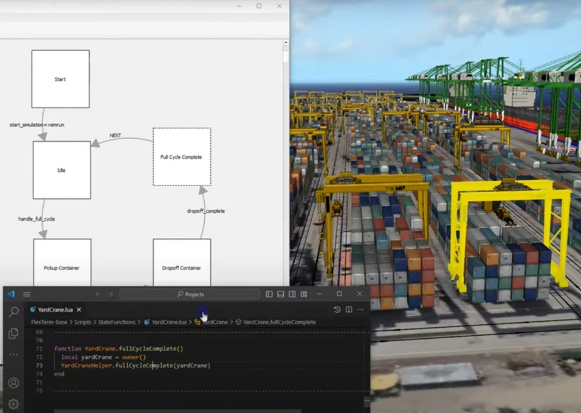
Task: Open the Explorer files icon
Action: point(13,333)
